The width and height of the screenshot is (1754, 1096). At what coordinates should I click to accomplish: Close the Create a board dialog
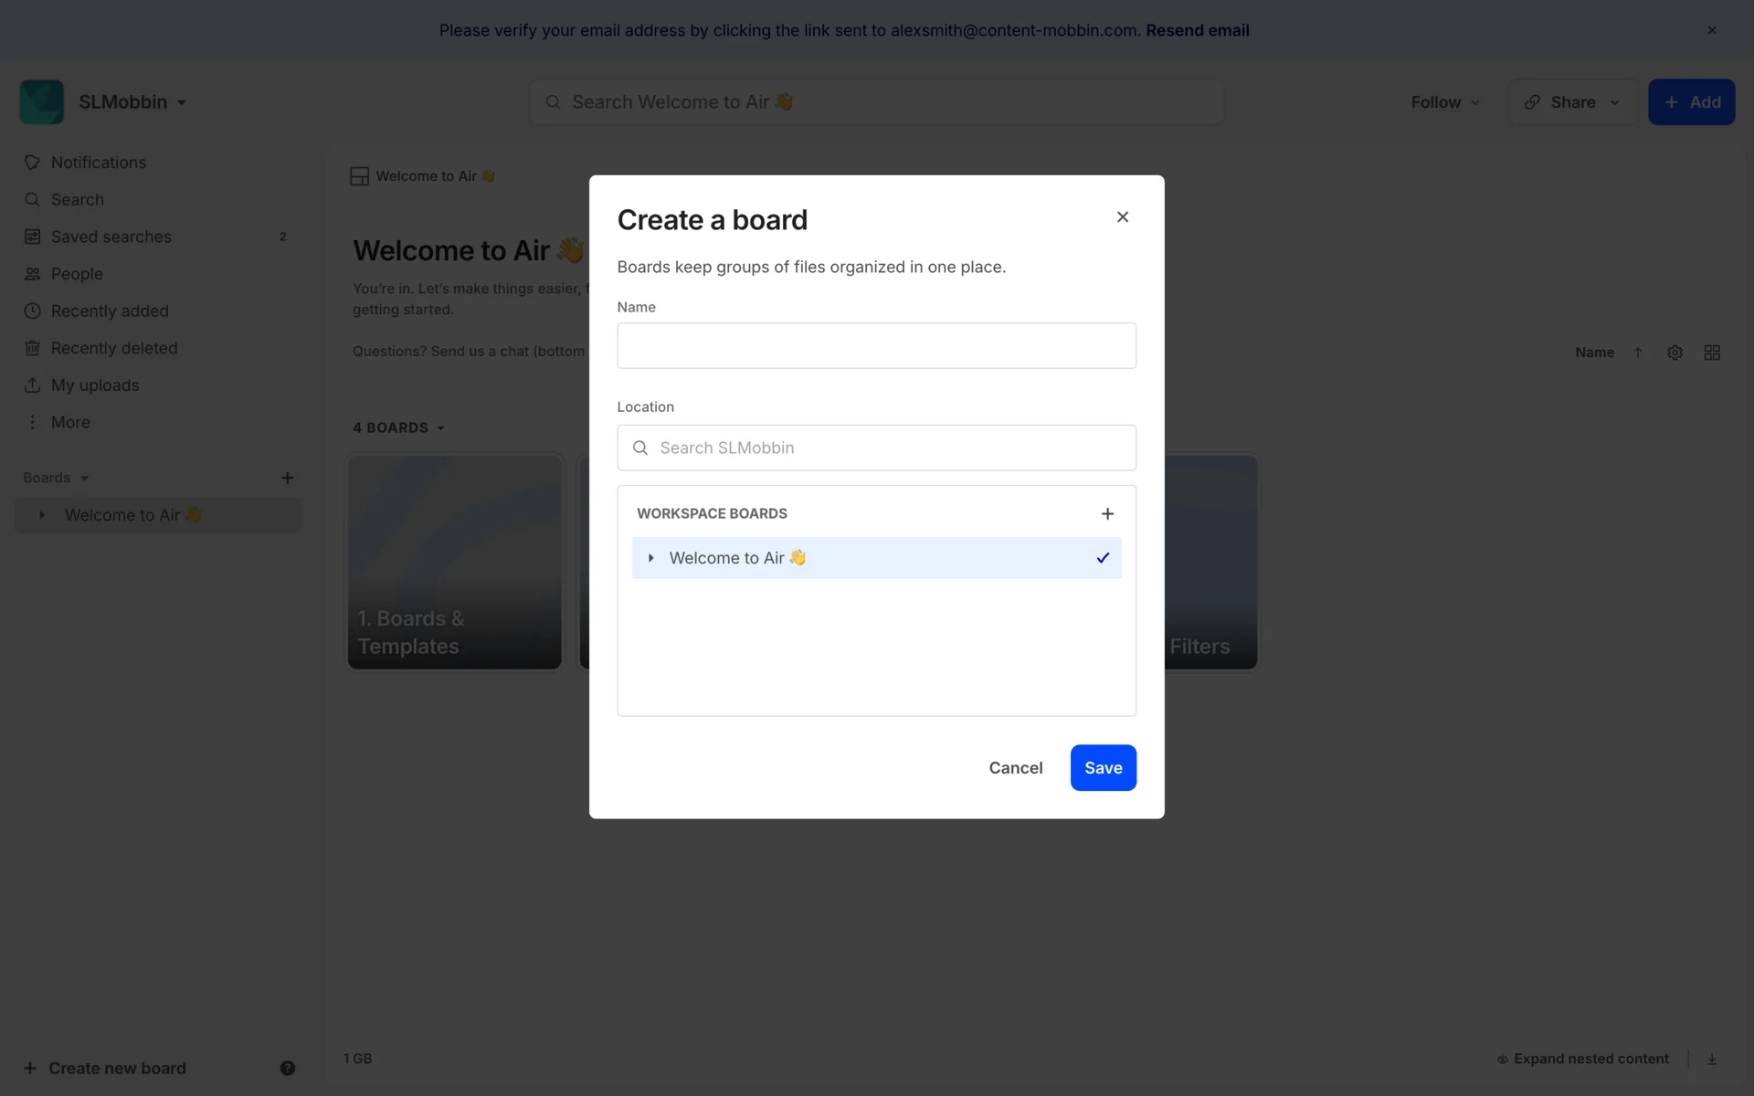[1123, 216]
